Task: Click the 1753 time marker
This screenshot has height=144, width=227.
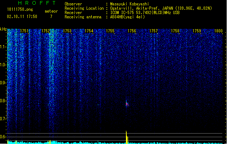Action: tap(67, 31)
